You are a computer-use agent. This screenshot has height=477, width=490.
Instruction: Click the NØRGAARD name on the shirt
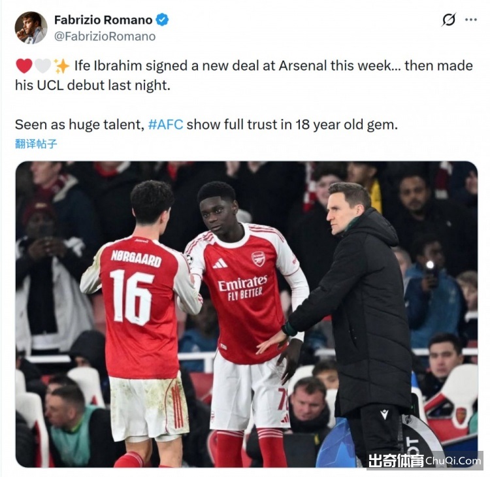click(136, 258)
